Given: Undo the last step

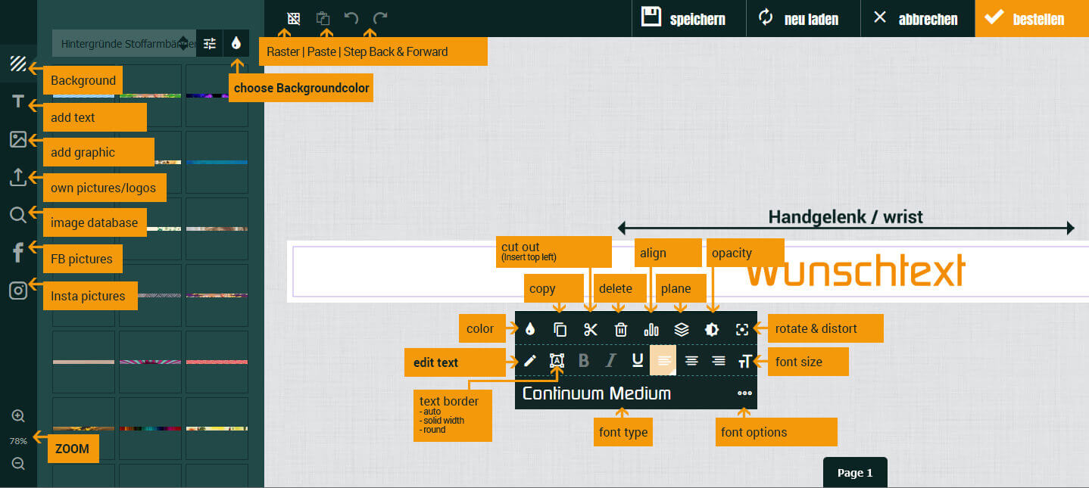Looking at the screenshot, I should tap(351, 18).
